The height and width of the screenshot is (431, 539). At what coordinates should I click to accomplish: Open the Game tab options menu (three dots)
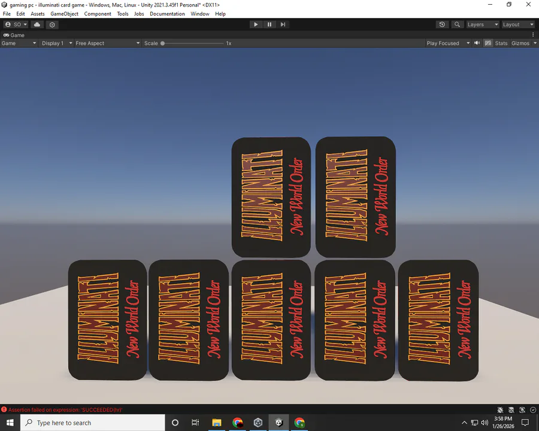coord(533,35)
